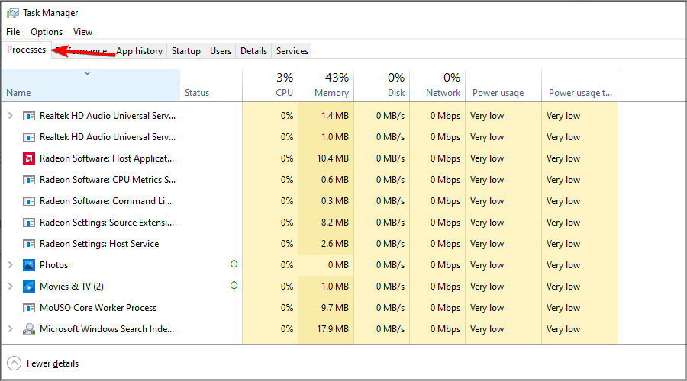Viewport: 687px width, 381px height.
Task: Click the 10.4 MB memory value
Action: click(x=333, y=158)
